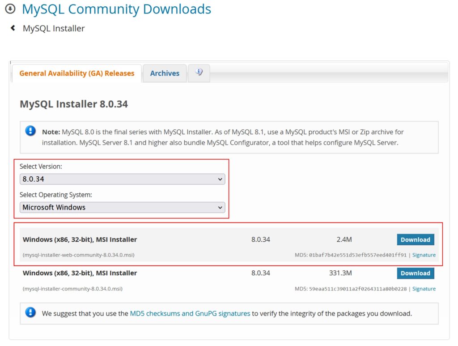Click the MySQL Installer breadcrumb text

click(54, 28)
